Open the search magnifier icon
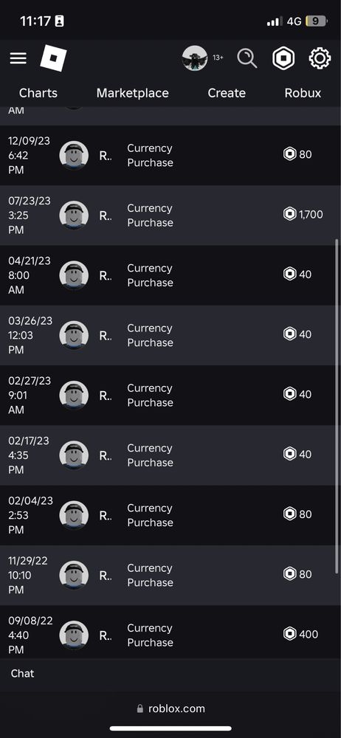Screen dimensions: 341x738 [x=247, y=59]
